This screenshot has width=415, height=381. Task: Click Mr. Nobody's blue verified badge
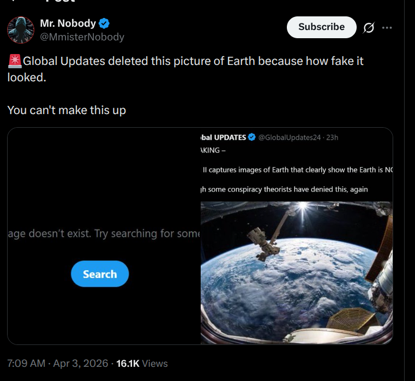click(x=104, y=23)
